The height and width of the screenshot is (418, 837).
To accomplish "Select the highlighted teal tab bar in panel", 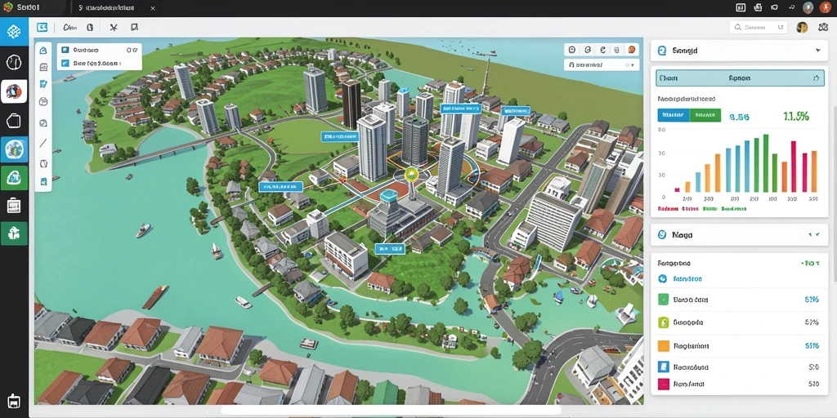I will pyautogui.click(x=739, y=78).
